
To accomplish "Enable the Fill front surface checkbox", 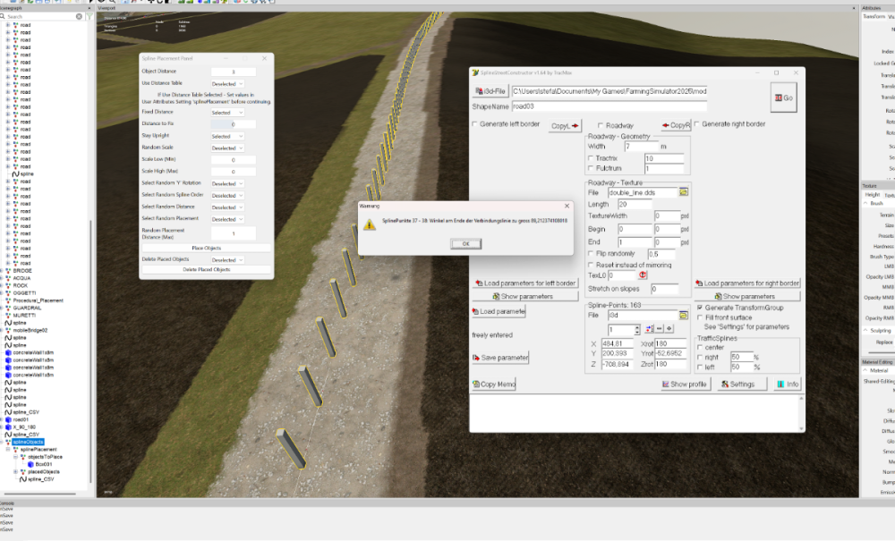I will pyautogui.click(x=699, y=318).
